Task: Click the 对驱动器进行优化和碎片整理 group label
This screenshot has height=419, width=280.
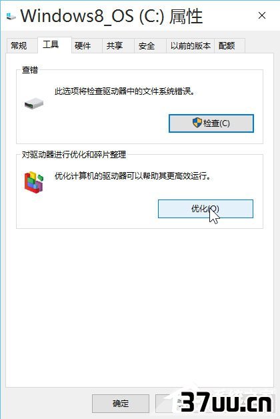Action: pos(74,154)
